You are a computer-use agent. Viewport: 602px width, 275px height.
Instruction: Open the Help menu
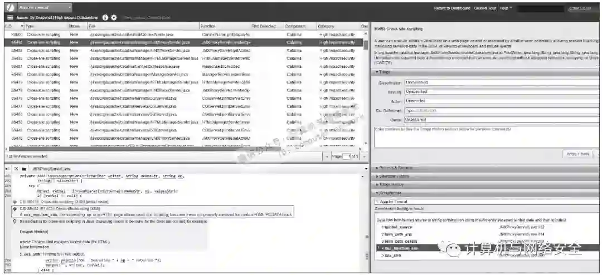pyautogui.click(x=506, y=8)
